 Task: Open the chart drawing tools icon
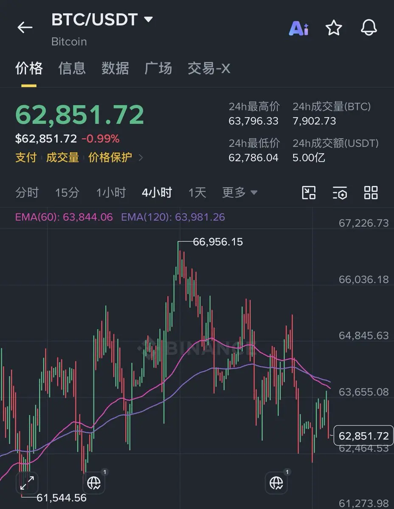(309, 193)
